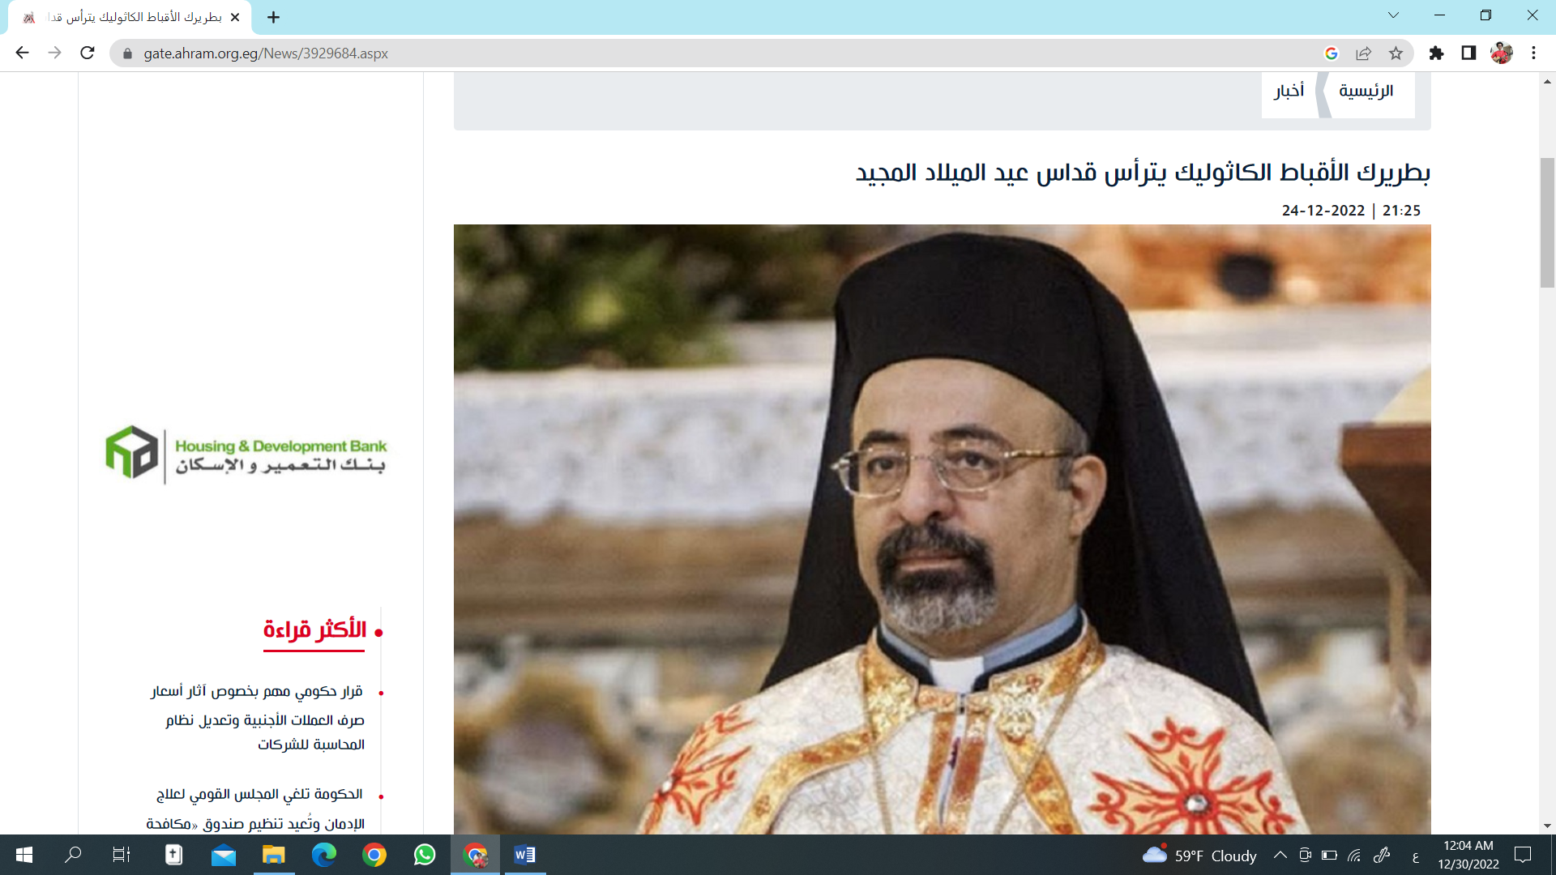This screenshot has width=1556, height=875.
Task: Click the الأكثر قراءة section heading
Action: point(314,630)
